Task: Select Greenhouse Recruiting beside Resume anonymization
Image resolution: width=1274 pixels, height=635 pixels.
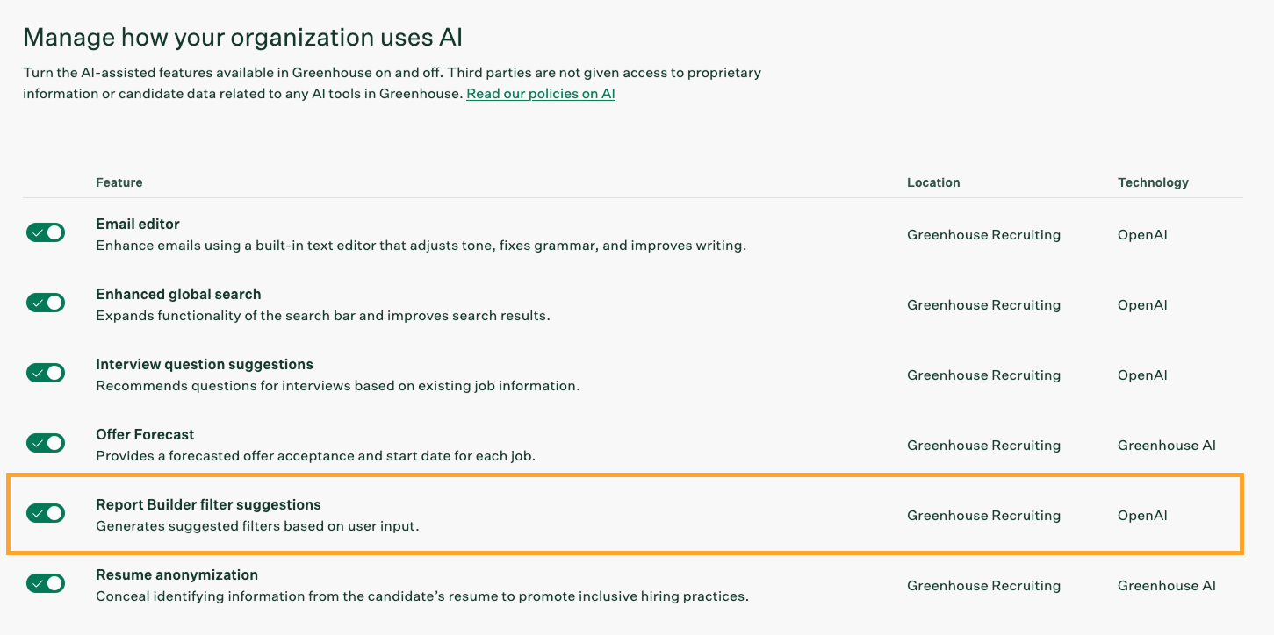Action: coord(983,585)
